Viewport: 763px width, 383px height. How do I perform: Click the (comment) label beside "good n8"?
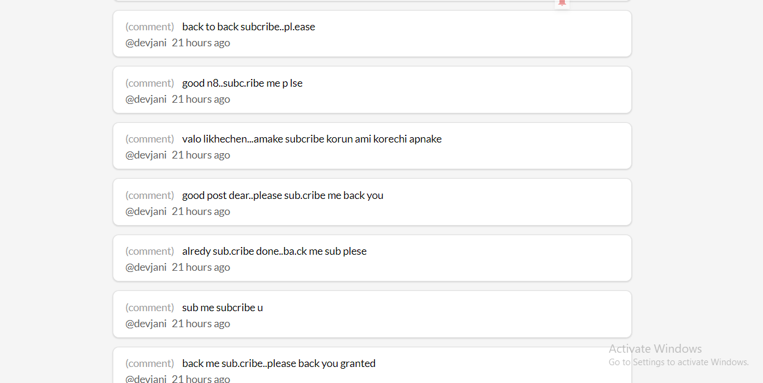point(150,83)
